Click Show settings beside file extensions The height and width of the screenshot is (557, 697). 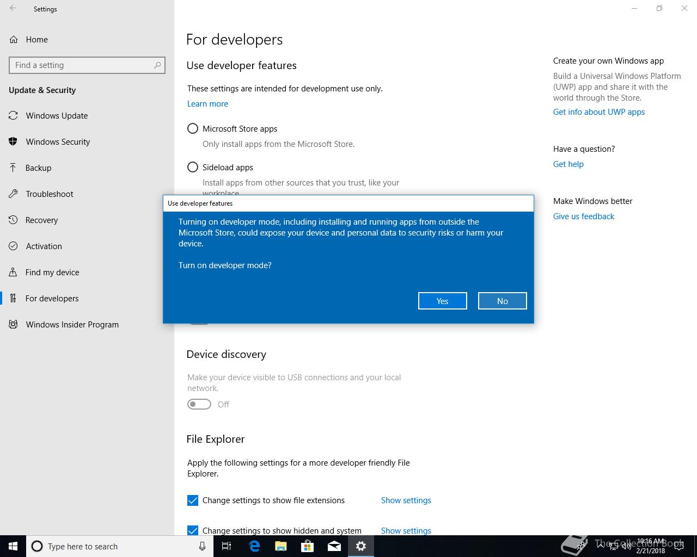406,500
